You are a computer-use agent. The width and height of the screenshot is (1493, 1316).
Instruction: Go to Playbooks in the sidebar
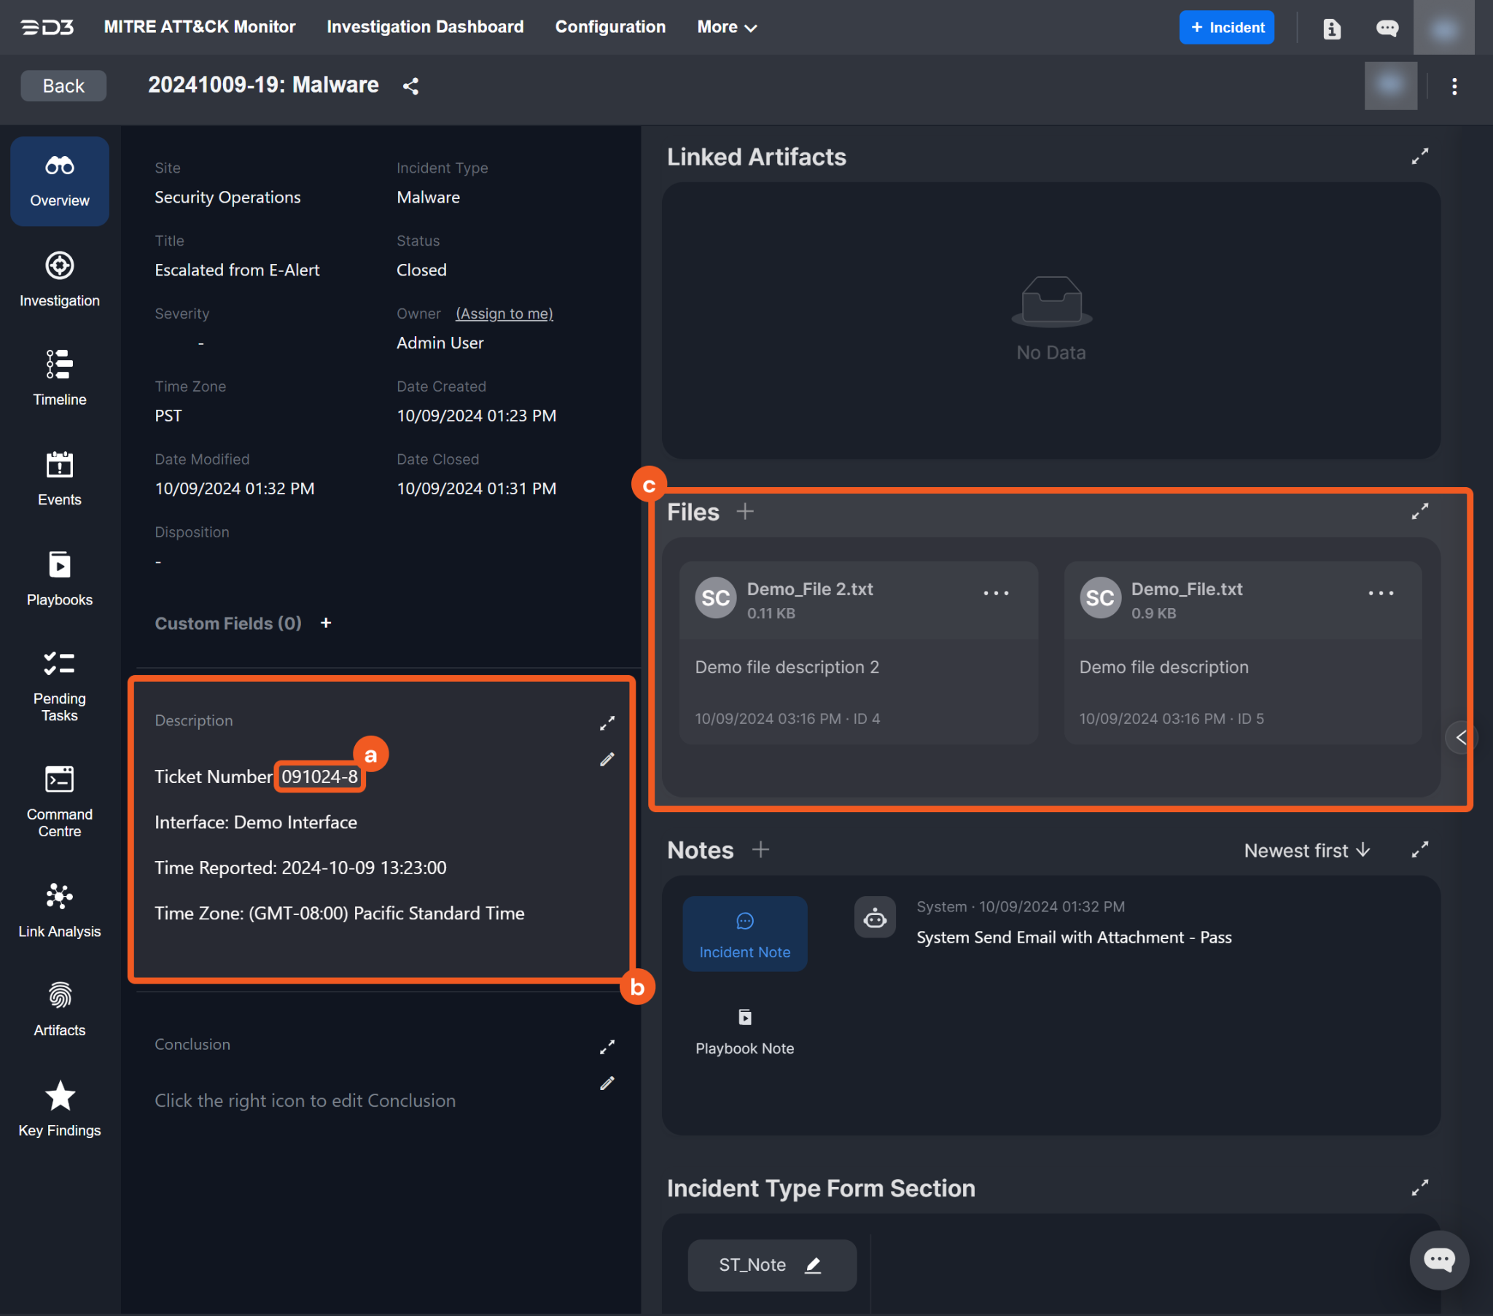(59, 579)
